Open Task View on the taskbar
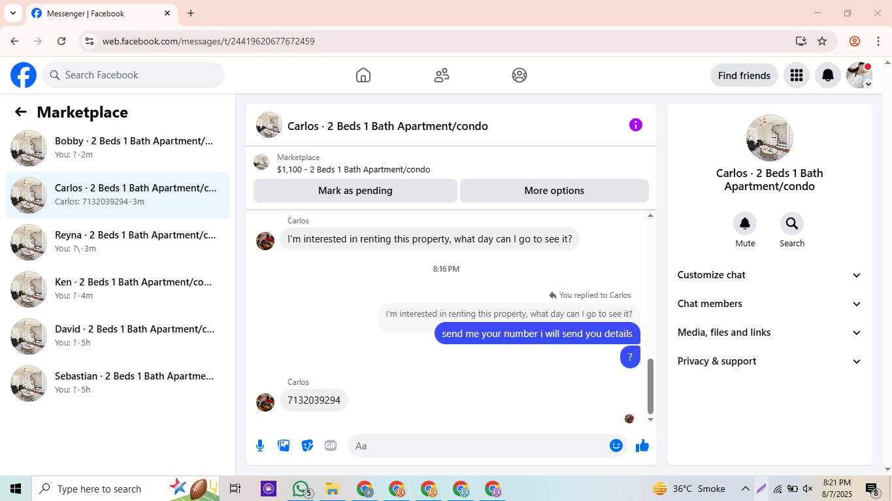Image resolution: width=892 pixels, height=501 pixels. [x=235, y=489]
